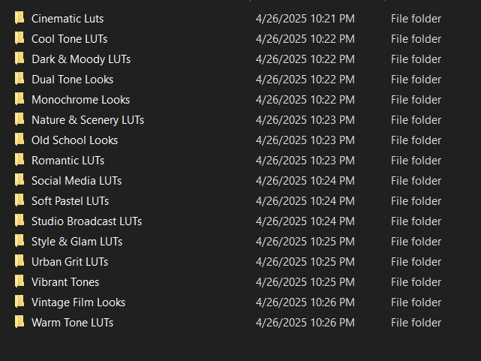Select the Urban Grit LUTs folder name
This screenshot has height=361, width=481.
70,261
